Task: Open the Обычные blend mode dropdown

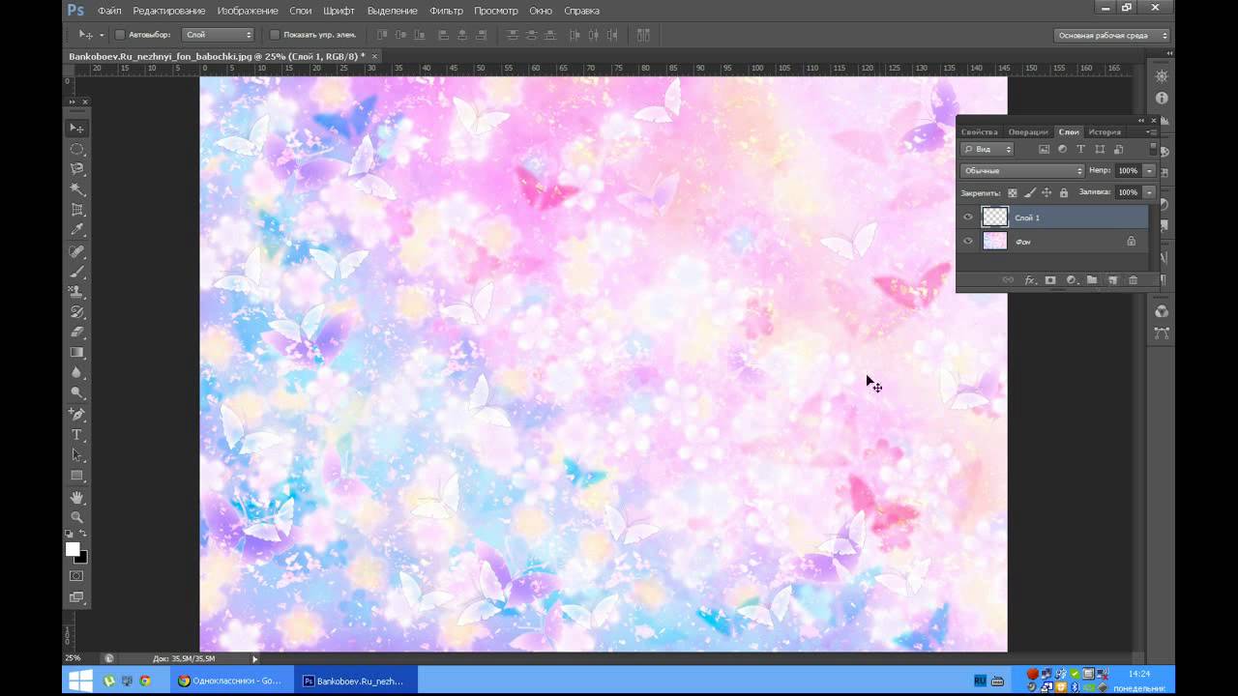Action: point(1022,171)
